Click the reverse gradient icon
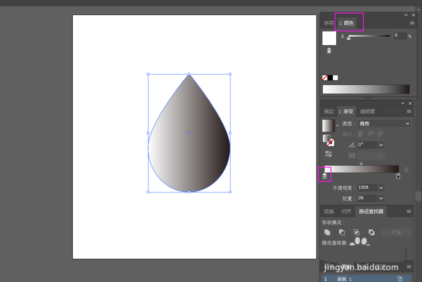Image resolution: width=422 pixels, height=282 pixels. (328, 154)
